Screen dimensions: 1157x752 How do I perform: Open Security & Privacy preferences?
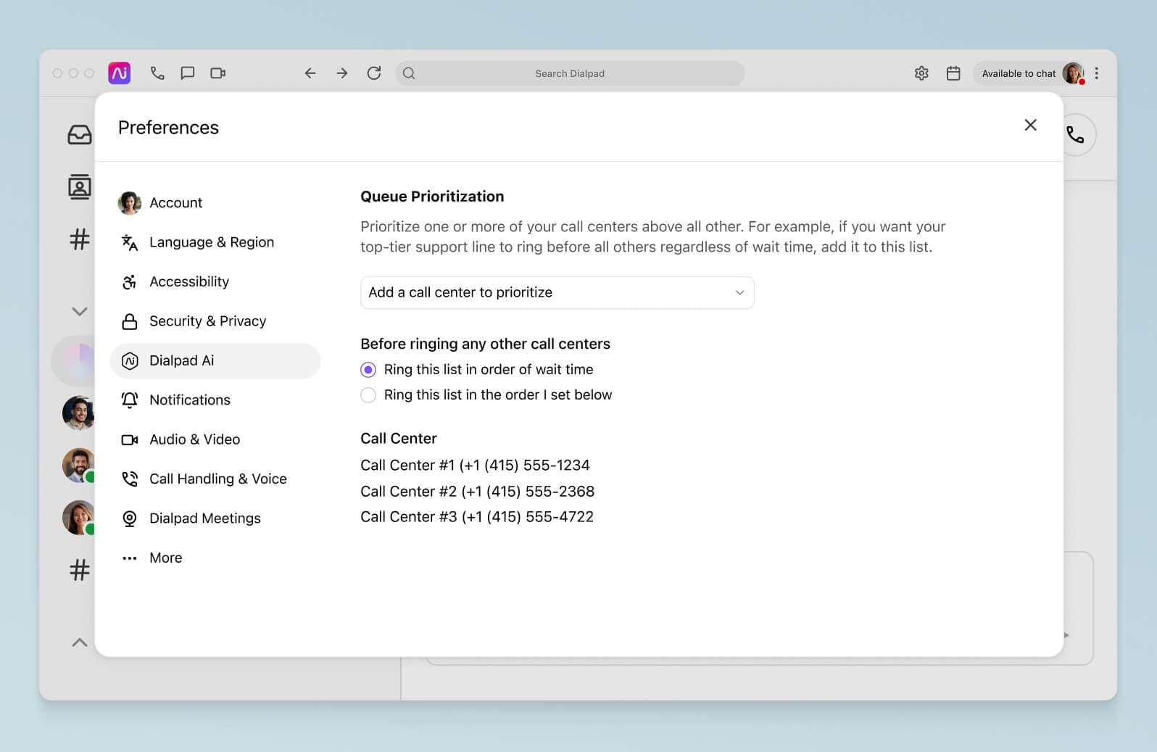pos(207,321)
